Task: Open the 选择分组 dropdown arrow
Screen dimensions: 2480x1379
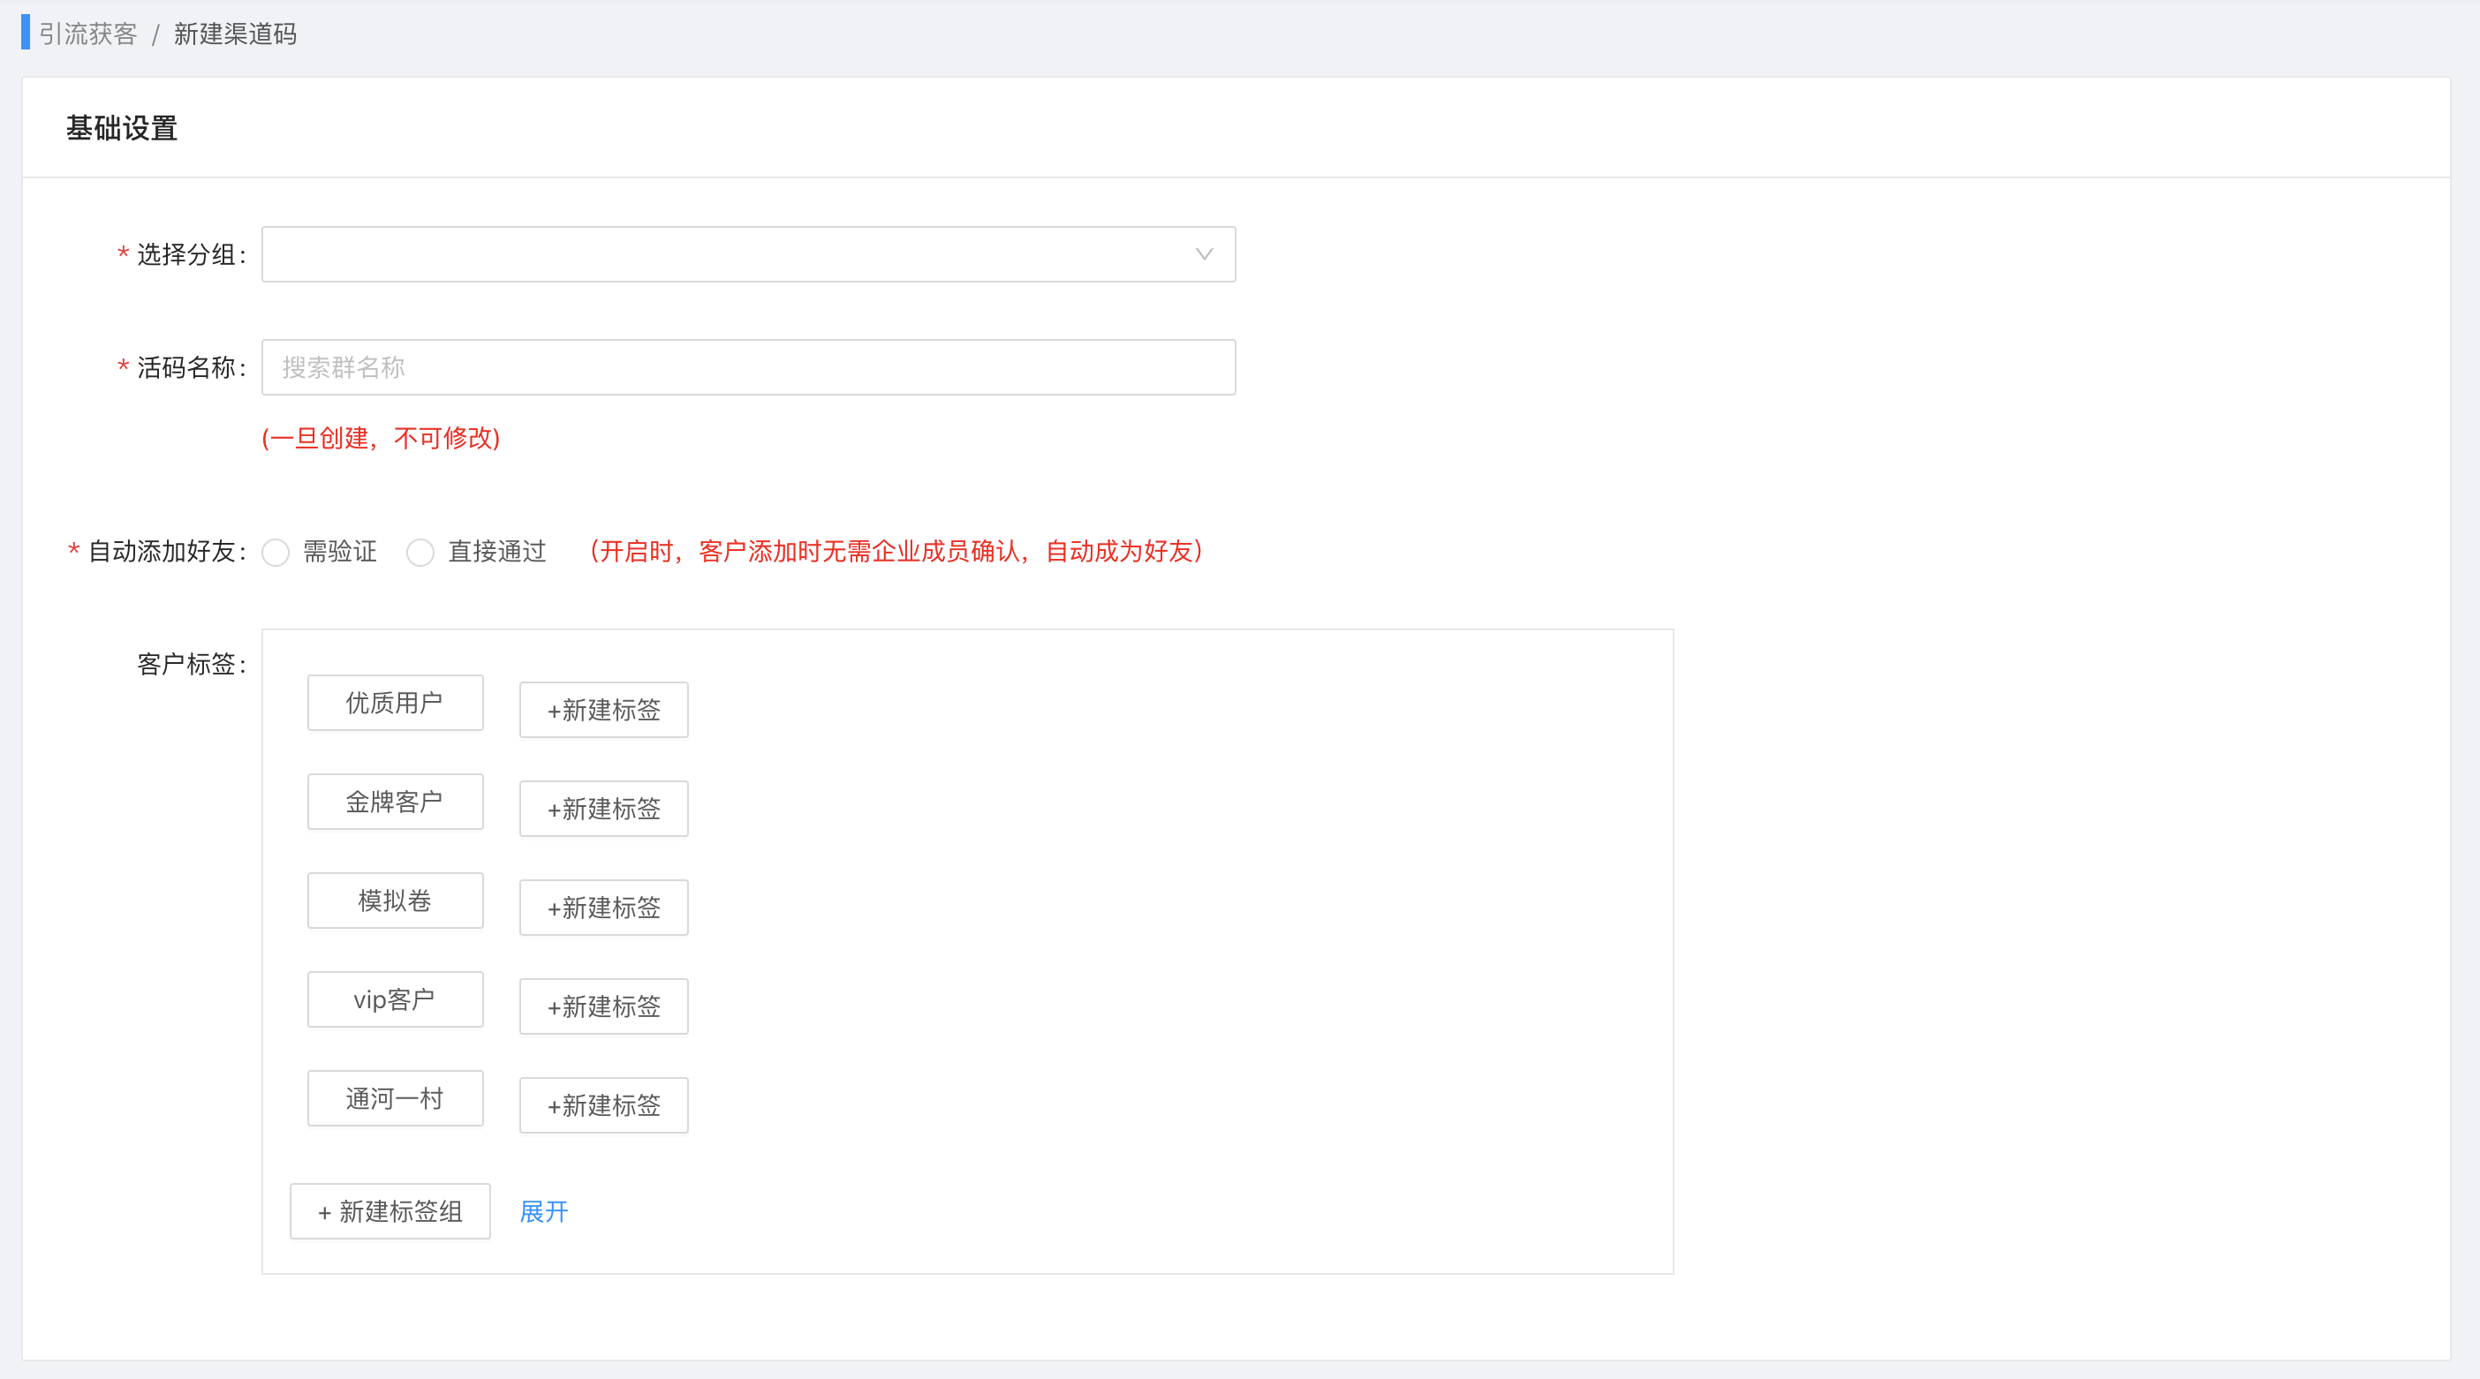Action: pyautogui.click(x=1204, y=254)
